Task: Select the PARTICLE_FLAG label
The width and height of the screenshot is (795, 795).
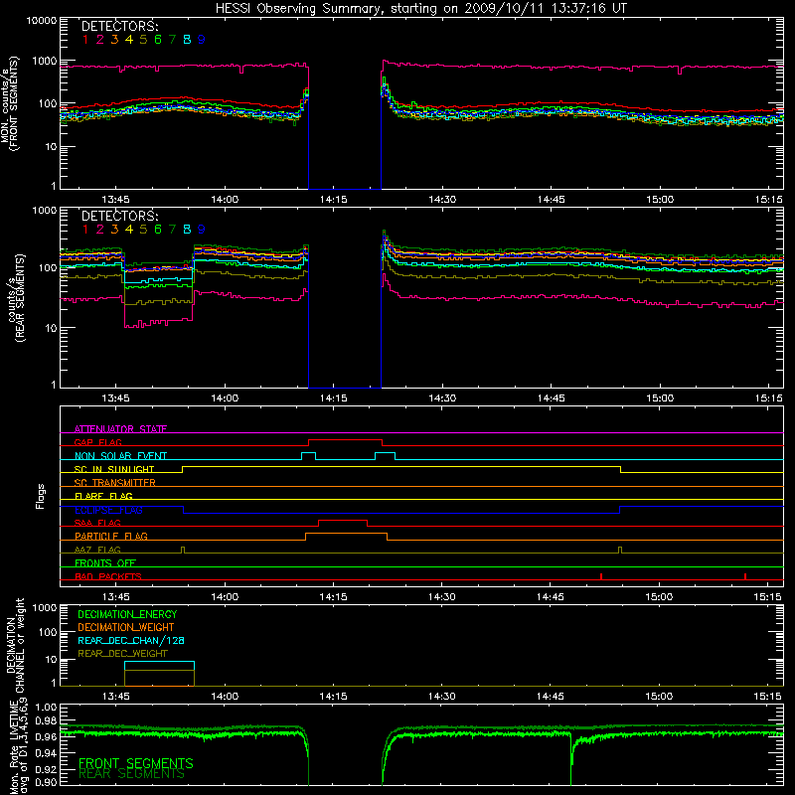Action: click(111, 536)
